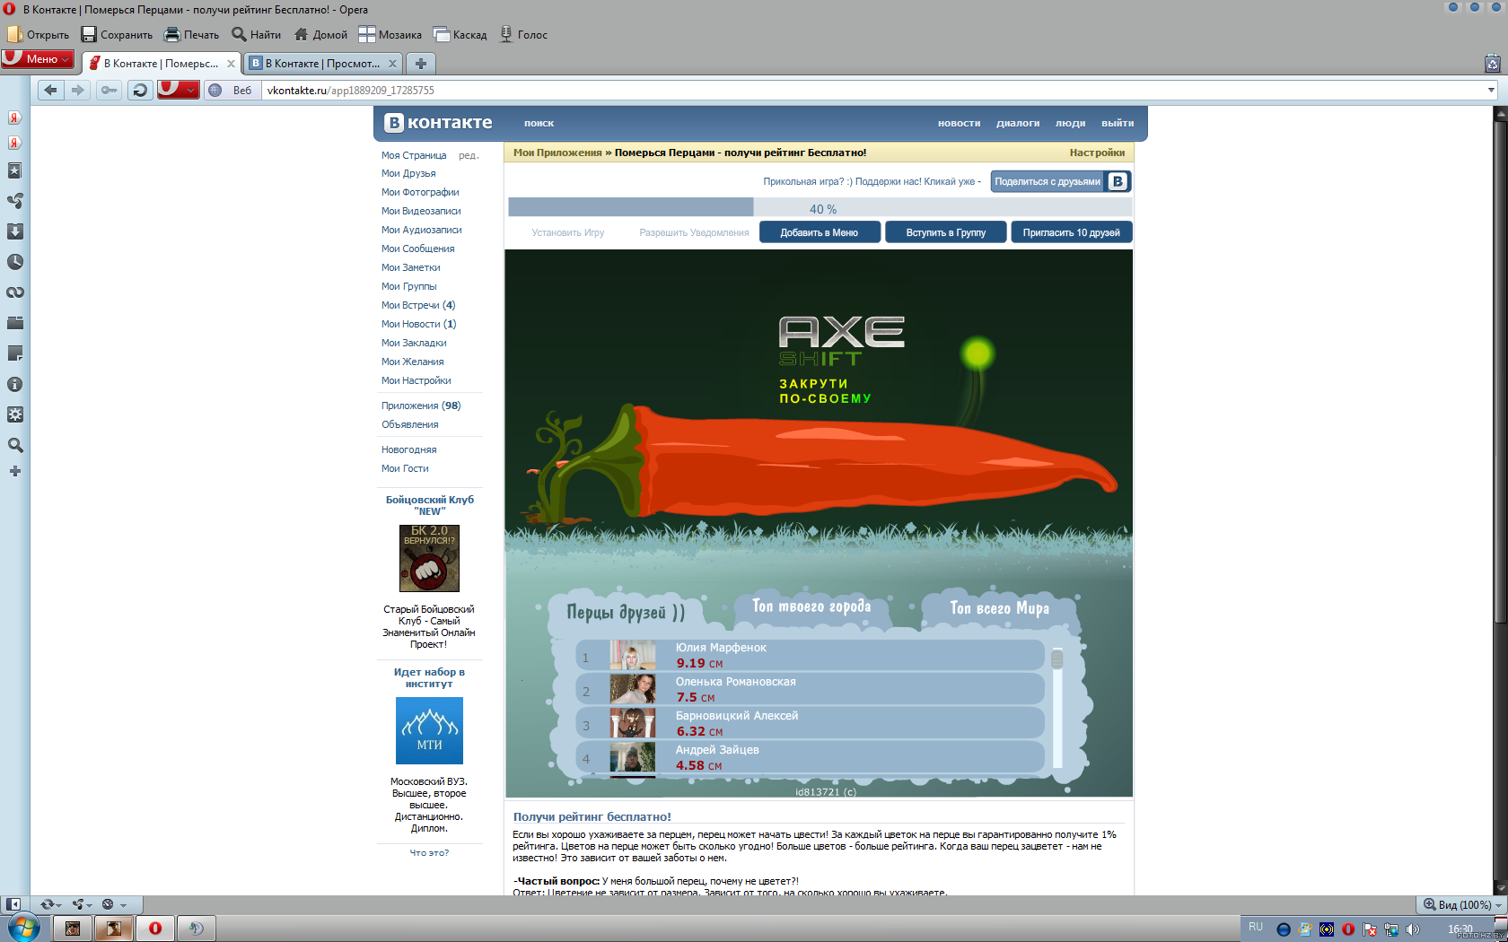
Task: Open Opera Turbo dropdown in status bar
Action: click(113, 904)
